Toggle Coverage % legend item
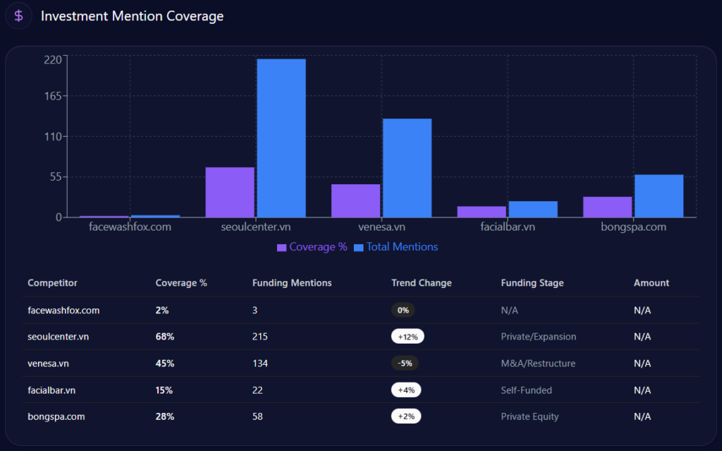The width and height of the screenshot is (722, 451). (318, 247)
